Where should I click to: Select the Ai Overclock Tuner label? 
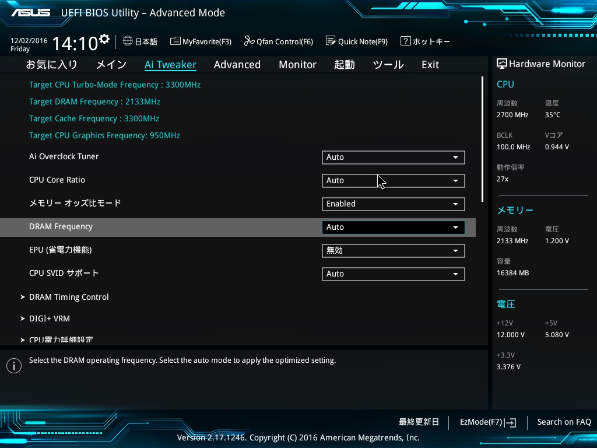pos(64,156)
